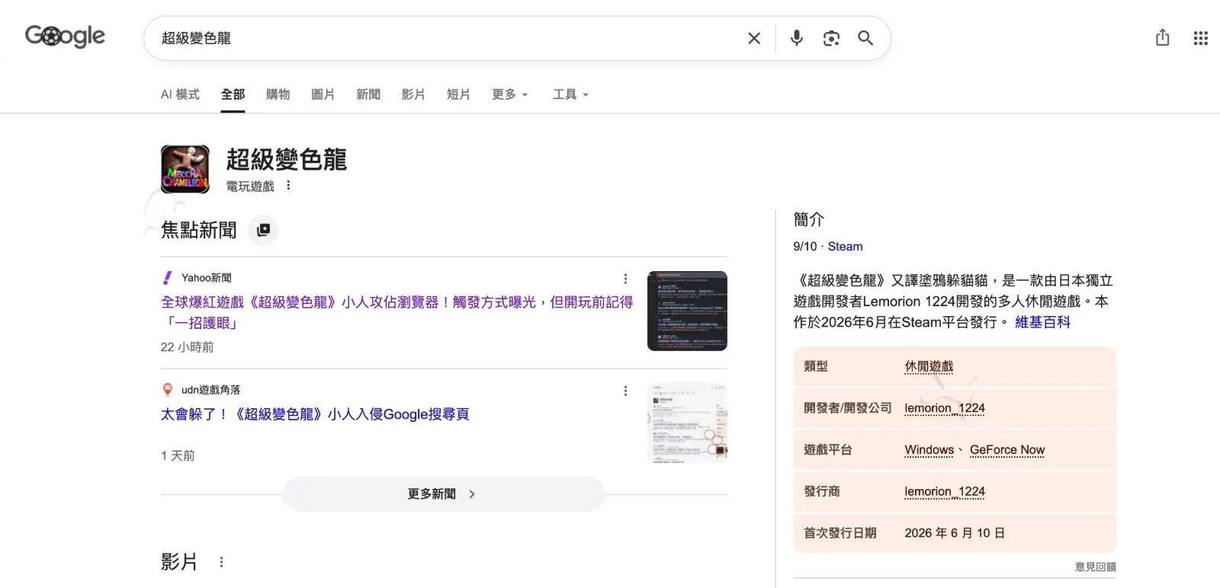Open the Google apps grid icon
The image size is (1220, 588).
click(x=1200, y=38)
